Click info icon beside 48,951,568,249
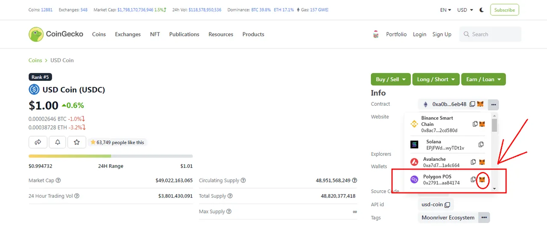The height and width of the screenshot is (228, 547). 355,181
